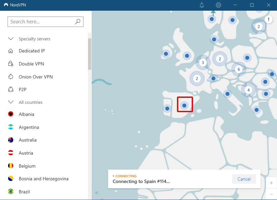Click the Austria flag icon
This screenshot has width=277, height=200.
(x=11, y=153)
